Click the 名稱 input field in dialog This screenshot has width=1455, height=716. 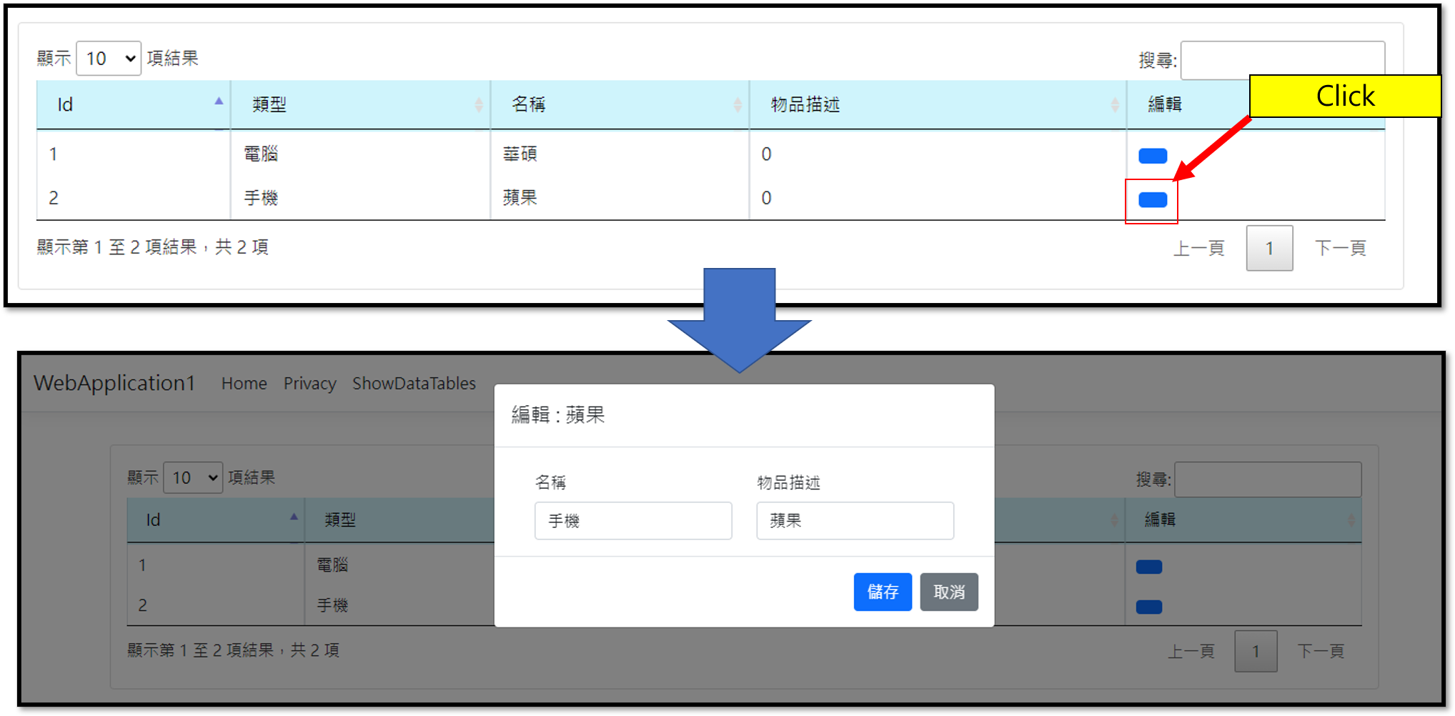(x=632, y=521)
